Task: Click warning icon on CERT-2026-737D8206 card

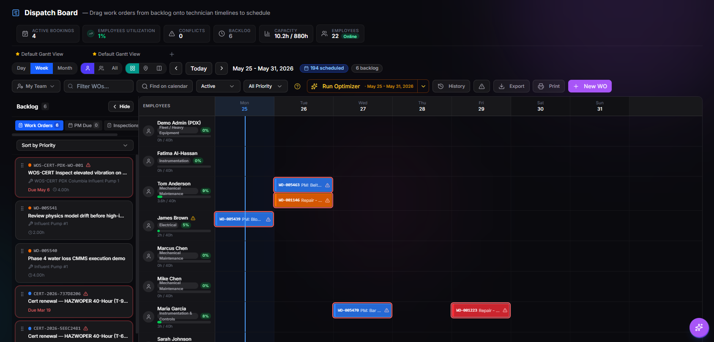Action: 86,293
